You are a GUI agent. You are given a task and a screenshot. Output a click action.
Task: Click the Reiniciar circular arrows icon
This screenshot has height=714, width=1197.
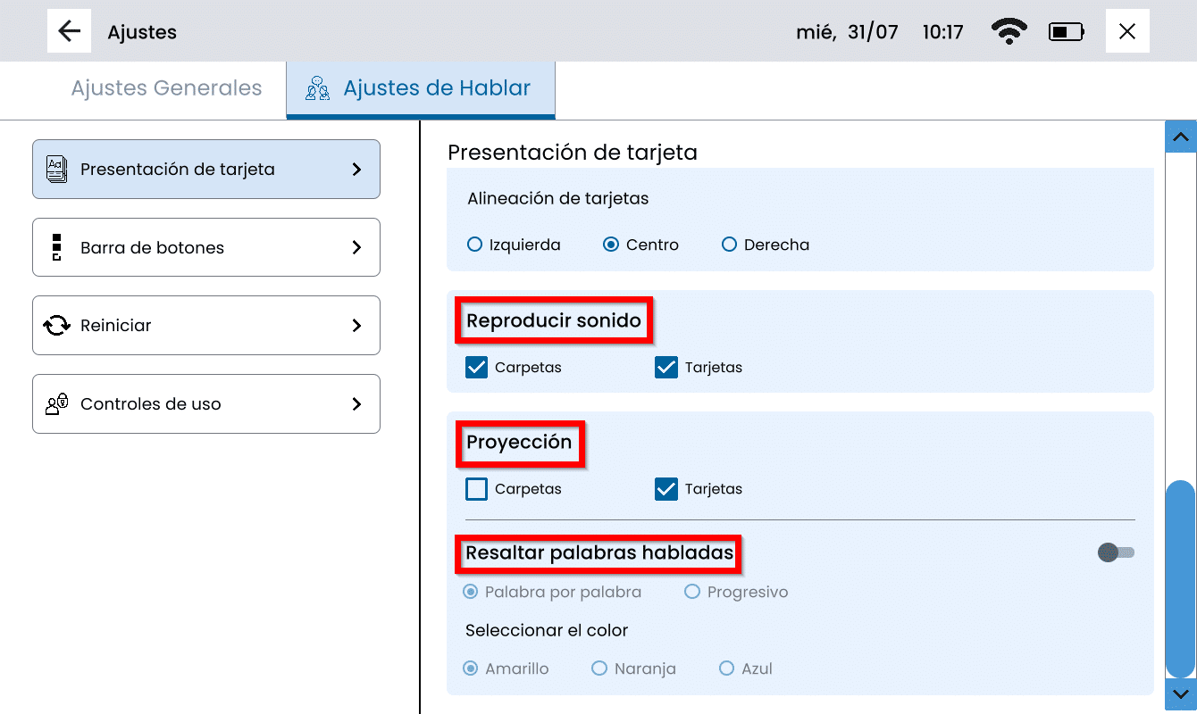click(x=56, y=326)
